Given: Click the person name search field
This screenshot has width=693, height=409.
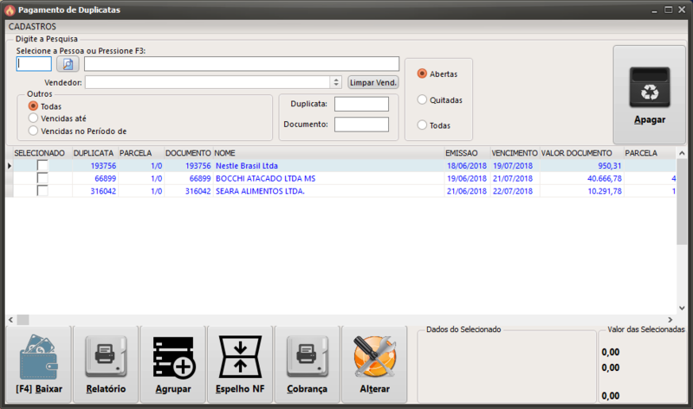Looking at the screenshot, I should pyautogui.click(x=242, y=64).
